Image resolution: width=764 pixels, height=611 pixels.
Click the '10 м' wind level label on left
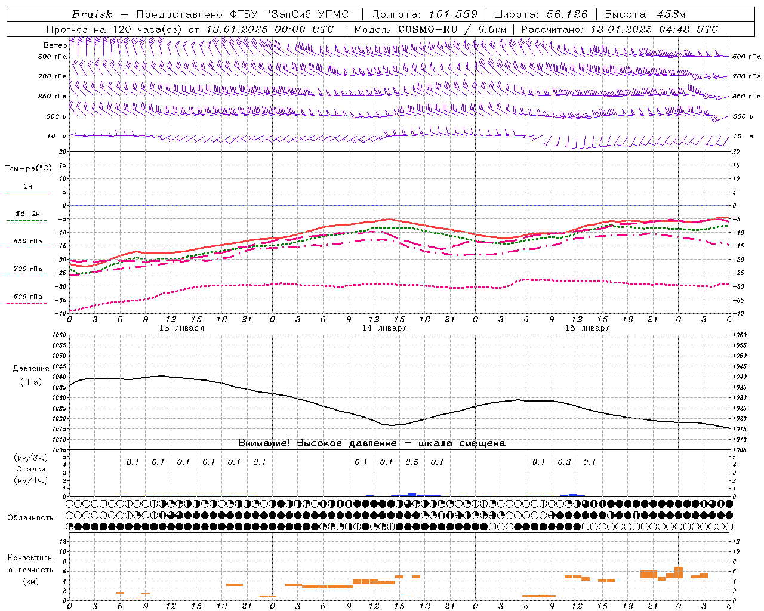click(x=57, y=136)
